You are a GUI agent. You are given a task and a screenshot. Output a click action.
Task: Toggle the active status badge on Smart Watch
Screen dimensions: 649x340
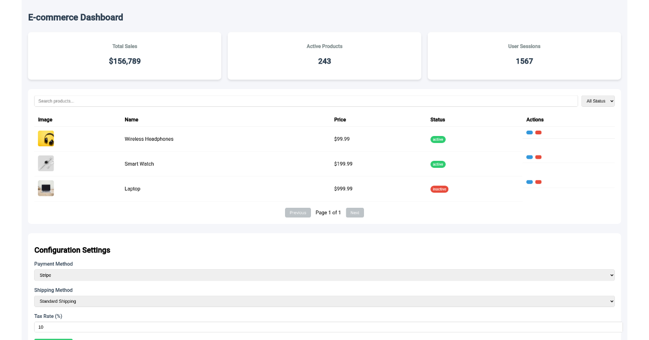coord(438,164)
